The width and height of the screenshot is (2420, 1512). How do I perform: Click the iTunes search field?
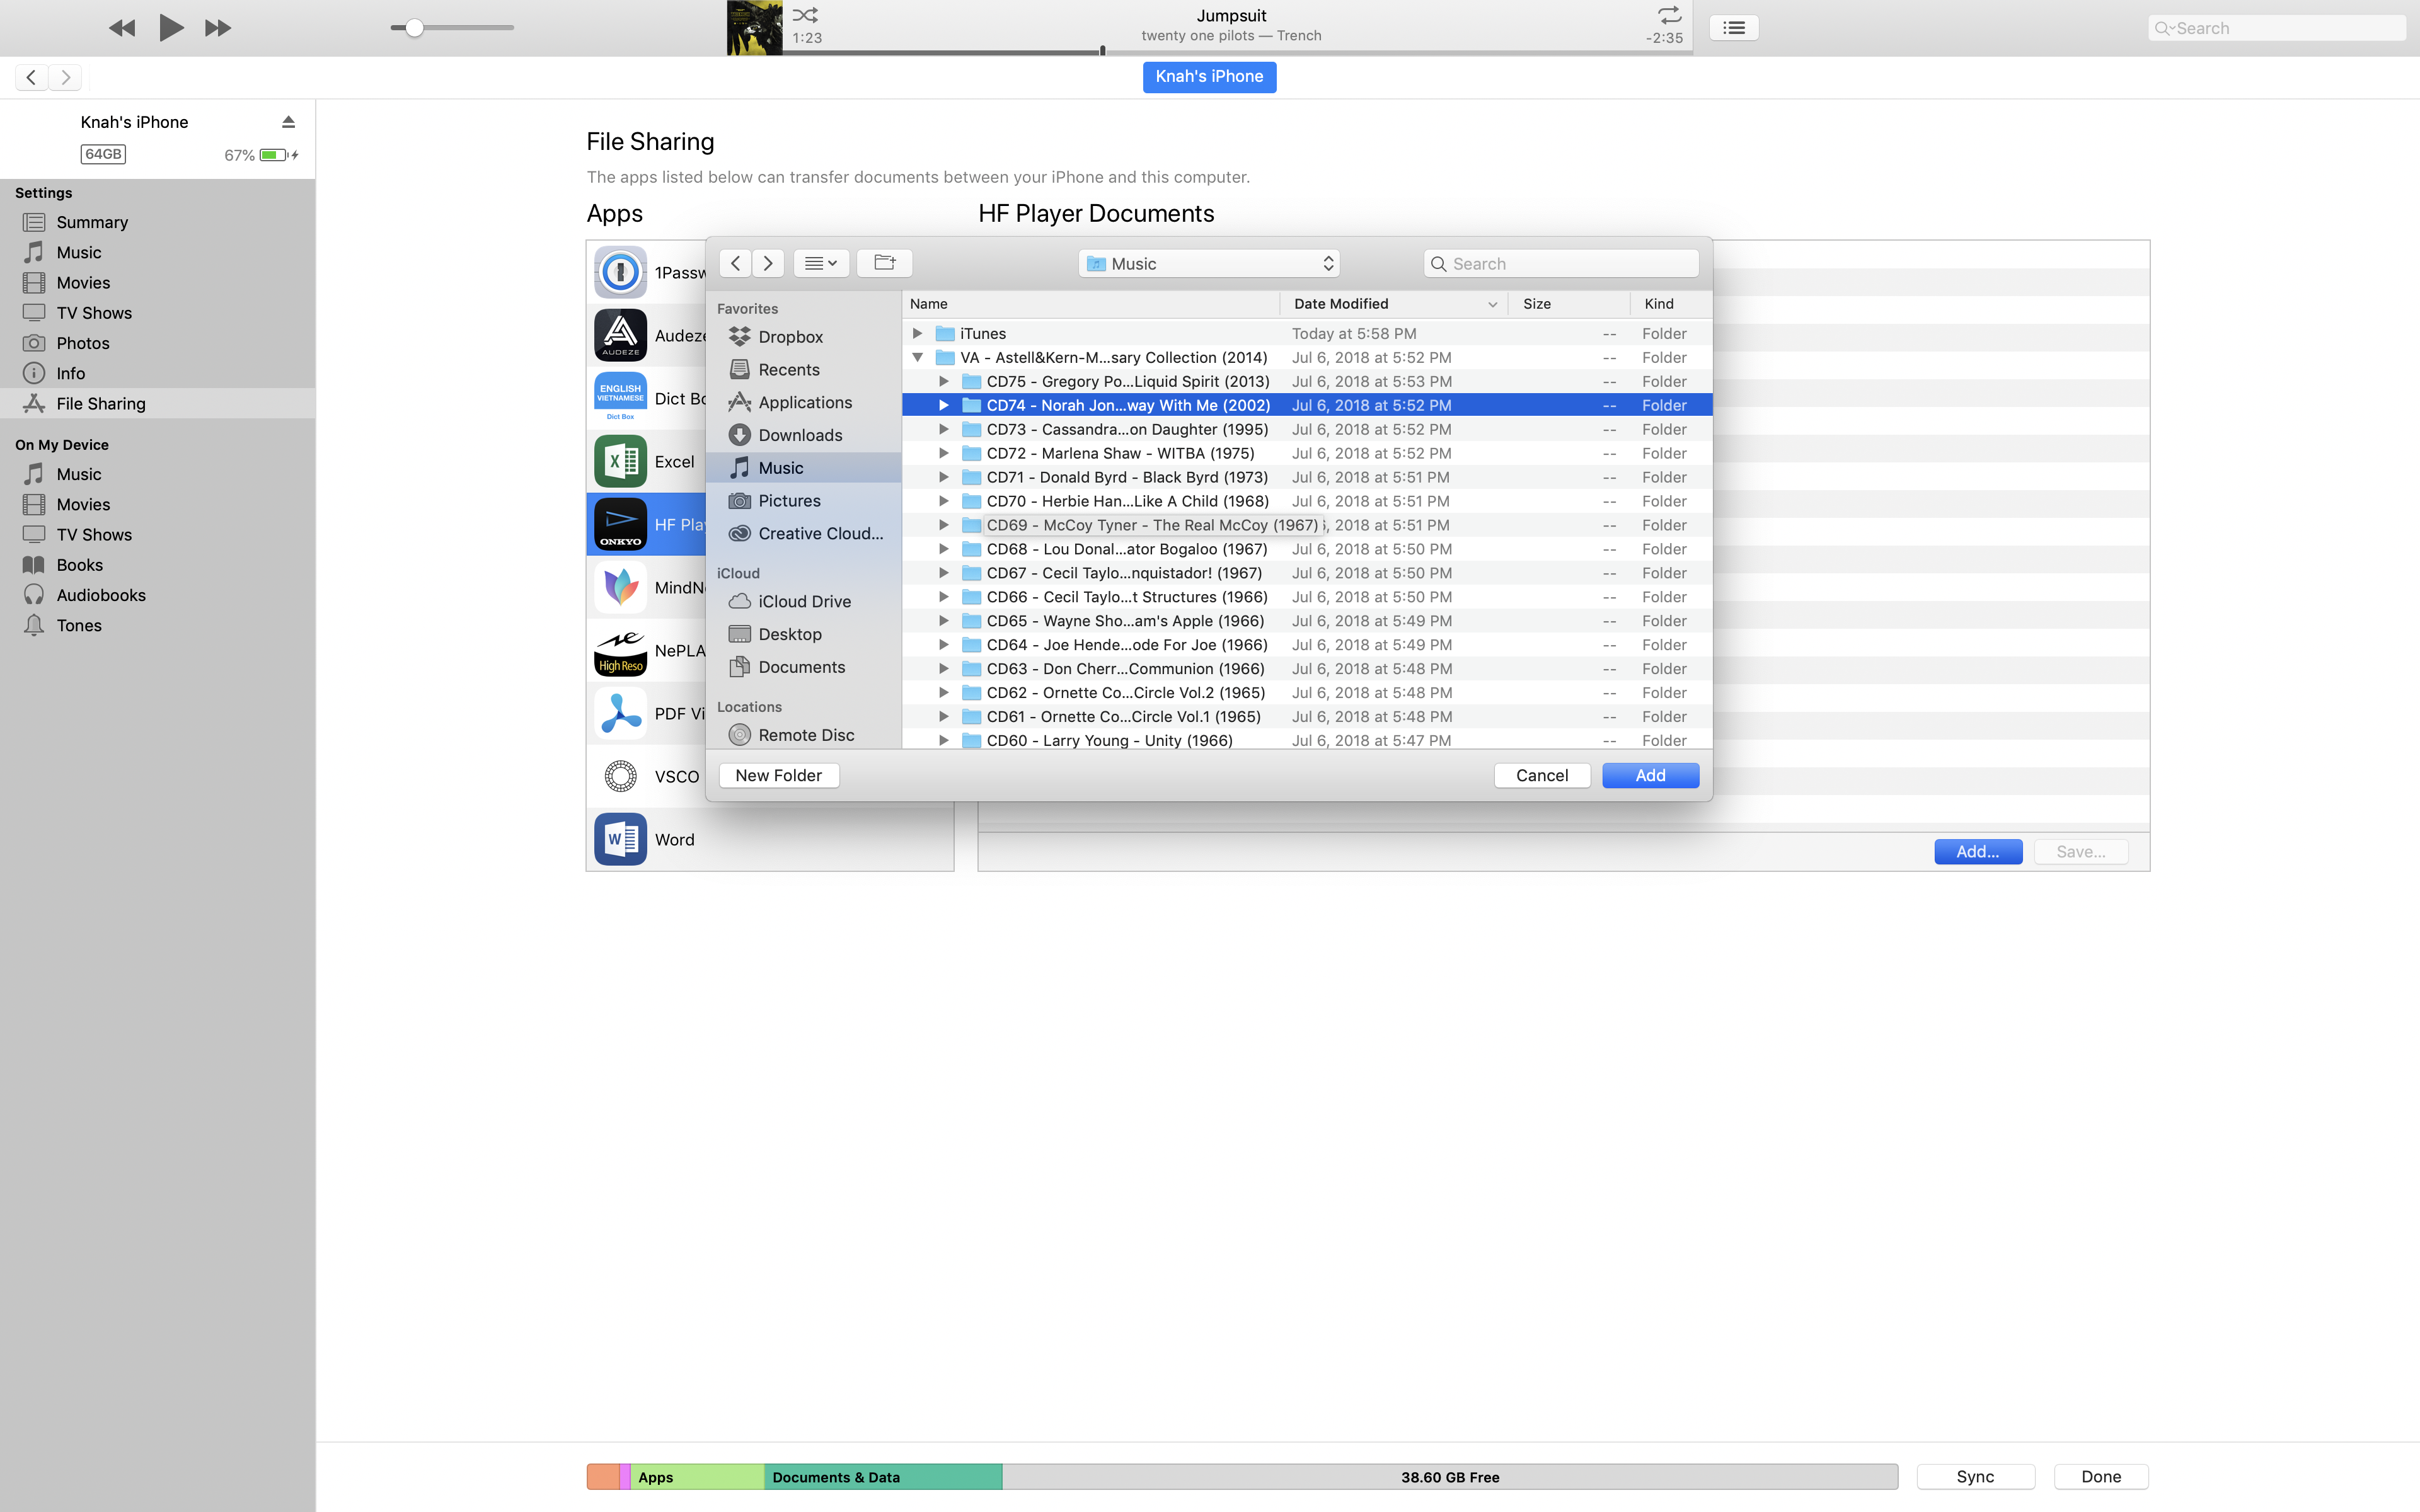(2276, 28)
